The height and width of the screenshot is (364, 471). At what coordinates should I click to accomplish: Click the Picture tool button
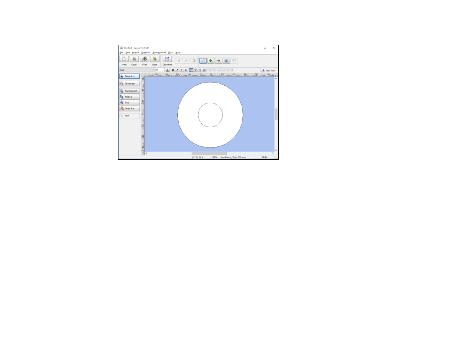point(130,97)
